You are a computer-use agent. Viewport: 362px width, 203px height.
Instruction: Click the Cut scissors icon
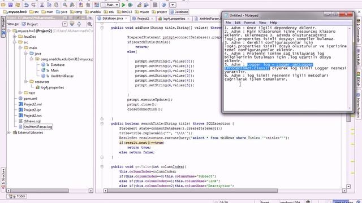[42, 5]
